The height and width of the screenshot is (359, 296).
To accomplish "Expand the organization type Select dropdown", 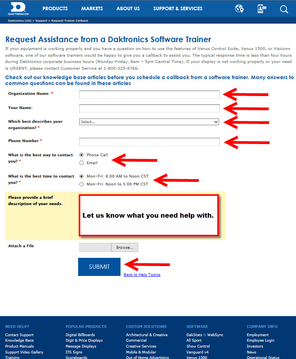I will point(149,122).
